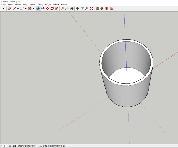
Task: Open the 文件(F) menu
Action: [3, 4]
